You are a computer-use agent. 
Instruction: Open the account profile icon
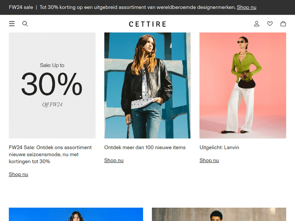(x=256, y=24)
